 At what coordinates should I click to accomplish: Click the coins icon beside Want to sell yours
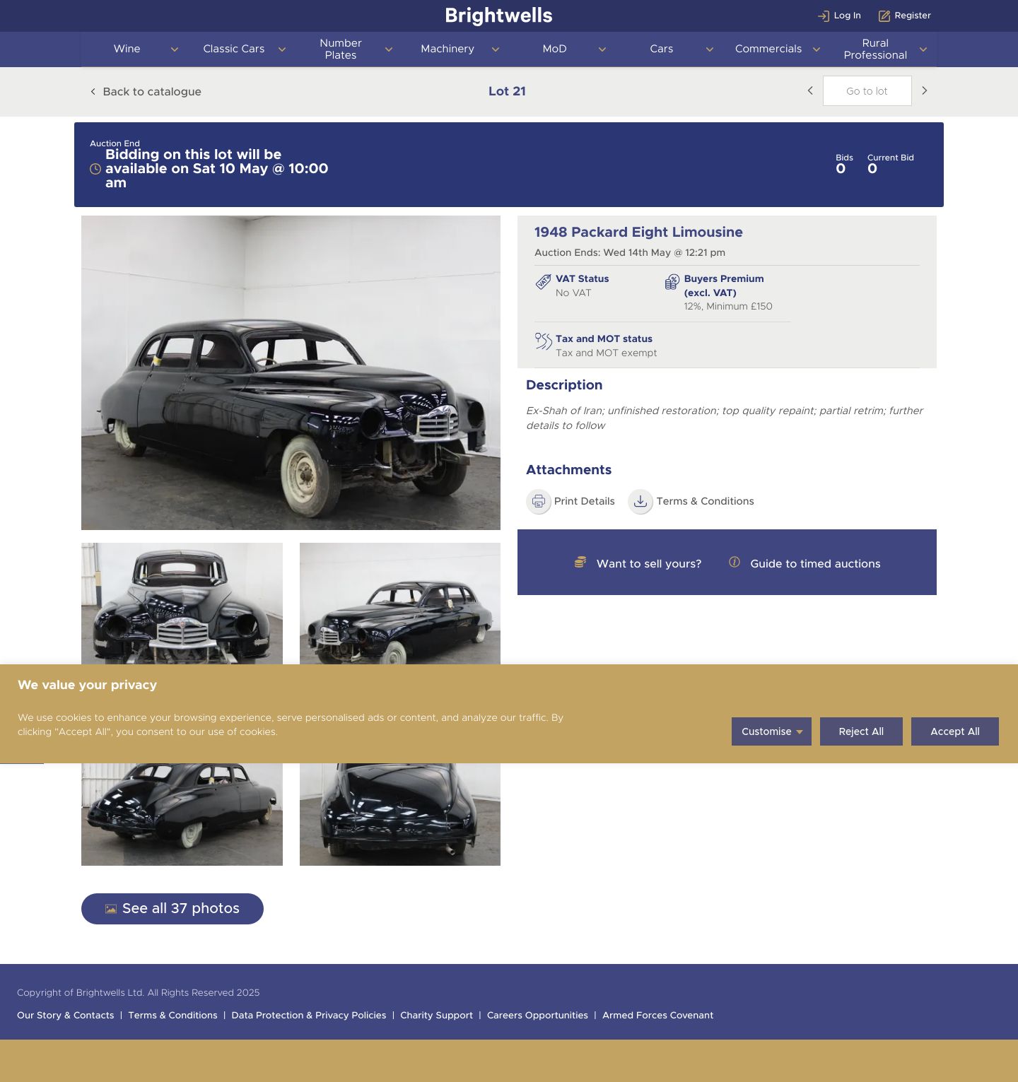click(580, 563)
